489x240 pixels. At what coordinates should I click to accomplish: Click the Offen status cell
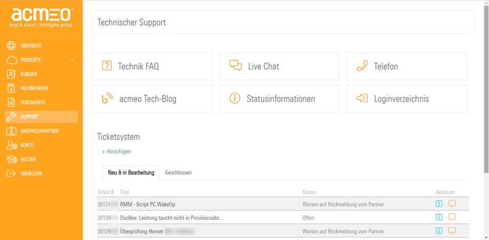(x=308, y=218)
